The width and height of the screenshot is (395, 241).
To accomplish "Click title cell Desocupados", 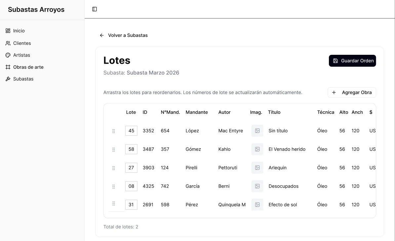I will click(283, 186).
